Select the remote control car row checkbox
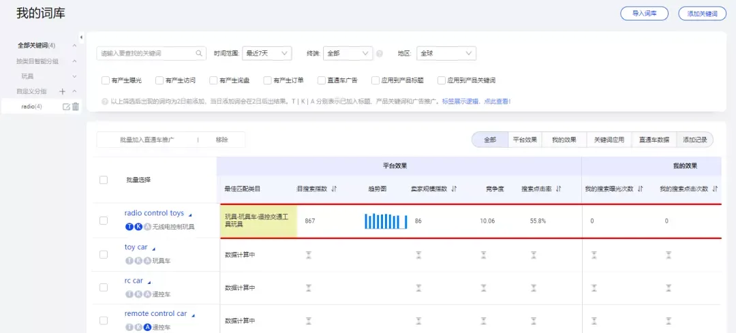This screenshot has width=736, height=333. 104,321
